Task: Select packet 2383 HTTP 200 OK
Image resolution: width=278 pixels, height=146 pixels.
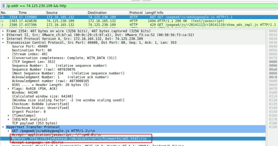Action: [139, 21]
